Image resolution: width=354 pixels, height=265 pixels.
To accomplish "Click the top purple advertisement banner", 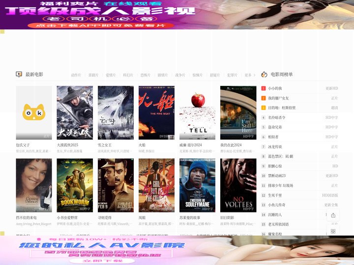I will point(177,15).
